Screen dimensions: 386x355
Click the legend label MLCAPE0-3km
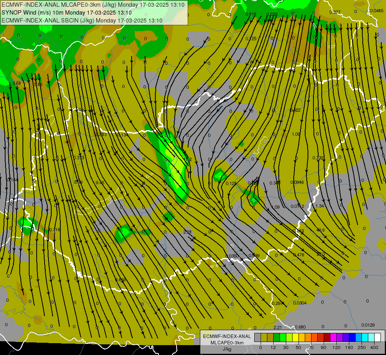227,343
